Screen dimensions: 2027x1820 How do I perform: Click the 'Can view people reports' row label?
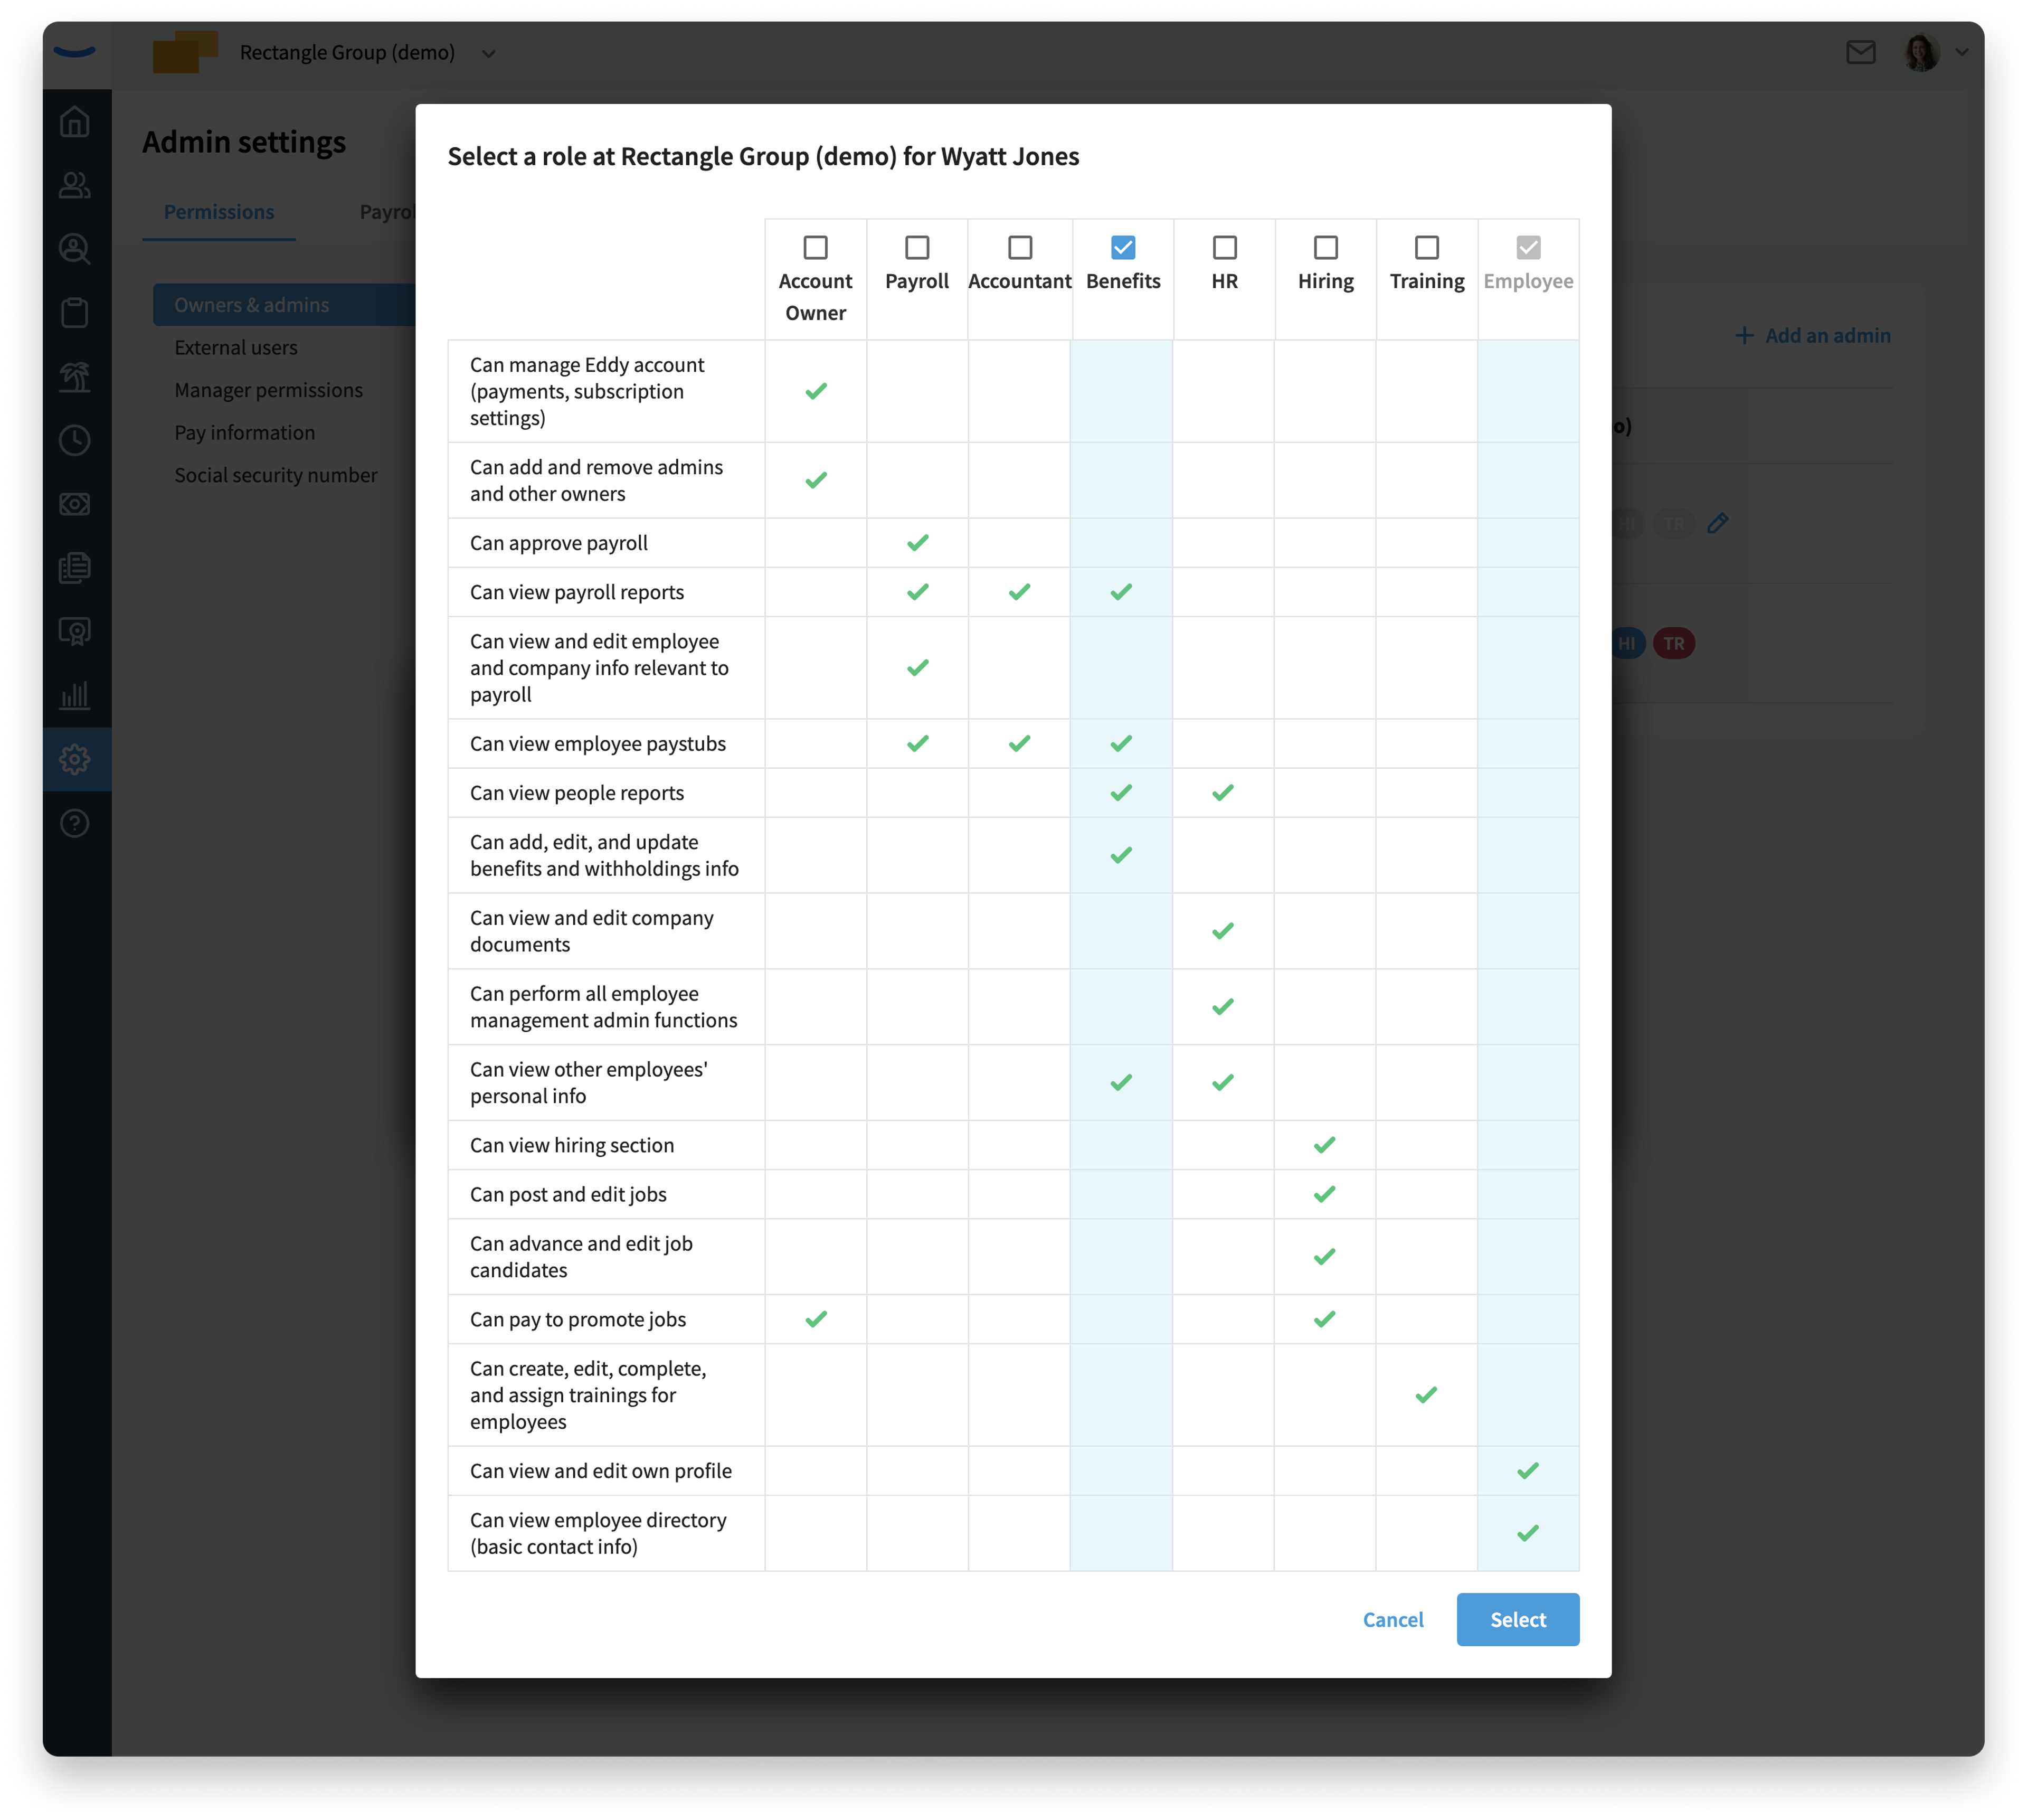577,793
